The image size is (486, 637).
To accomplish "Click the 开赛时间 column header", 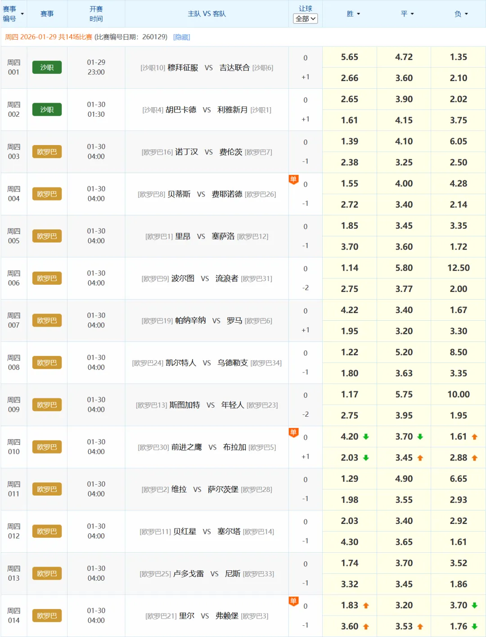I will pos(96,14).
